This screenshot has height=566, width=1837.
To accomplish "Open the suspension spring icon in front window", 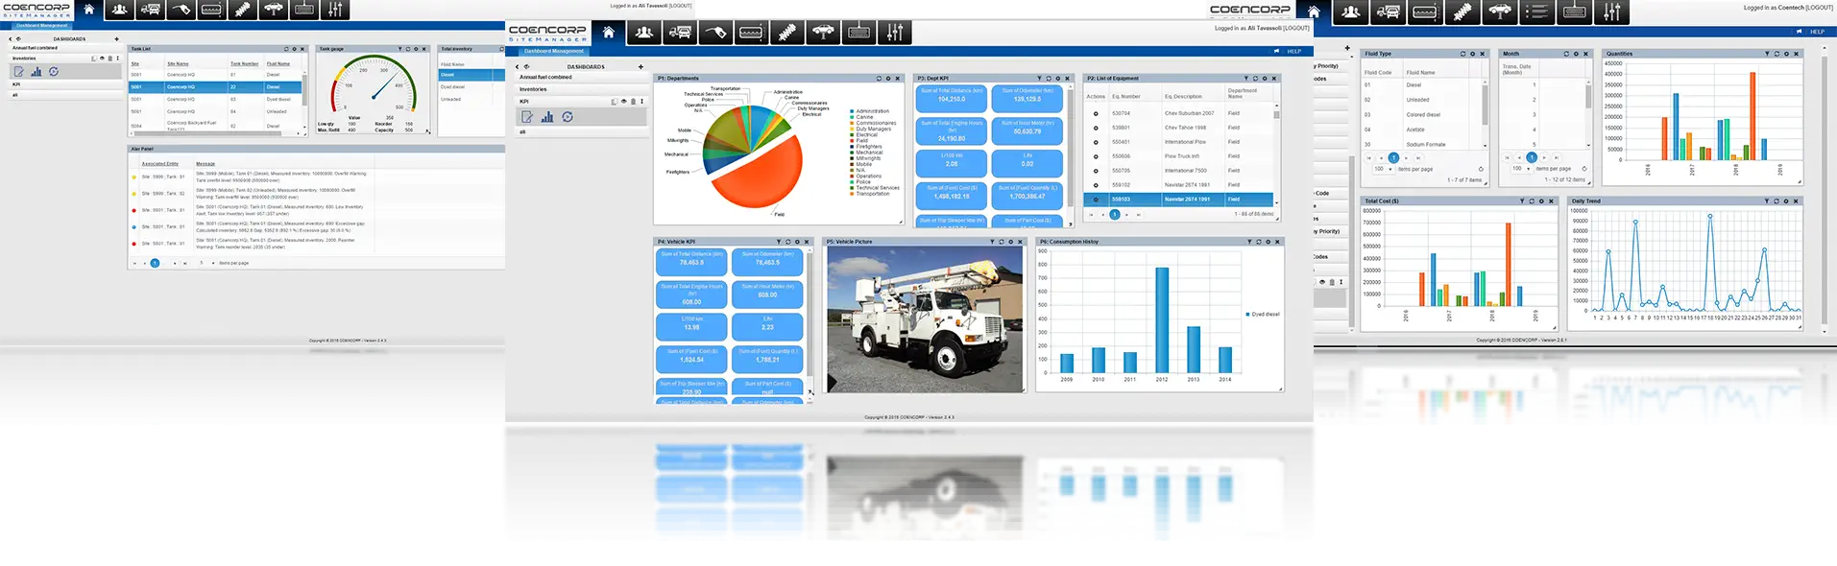I will pyautogui.click(x=787, y=33).
